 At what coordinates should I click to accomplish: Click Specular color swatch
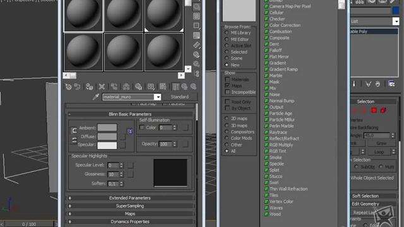click(107, 145)
